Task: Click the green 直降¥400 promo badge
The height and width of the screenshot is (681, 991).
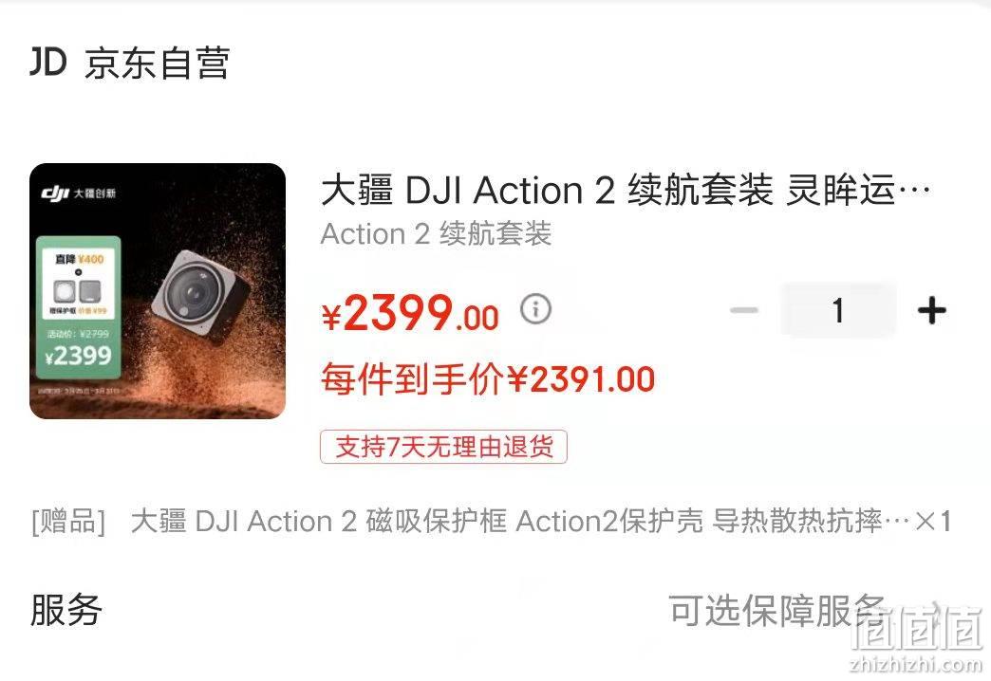Action: [x=79, y=307]
